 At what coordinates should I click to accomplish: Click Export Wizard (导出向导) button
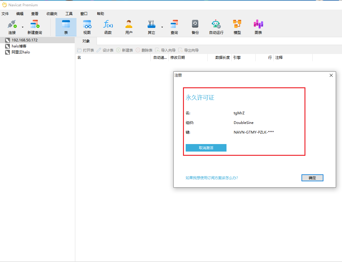click(188, 50)
